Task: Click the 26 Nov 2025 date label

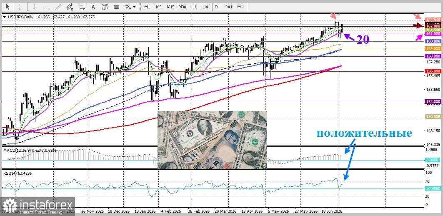Action: click(92, 211)
